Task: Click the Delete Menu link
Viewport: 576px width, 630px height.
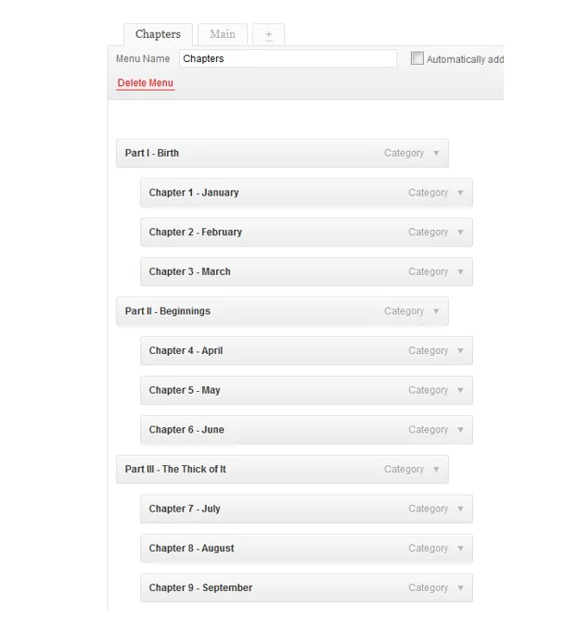Action: pos(146,82)
